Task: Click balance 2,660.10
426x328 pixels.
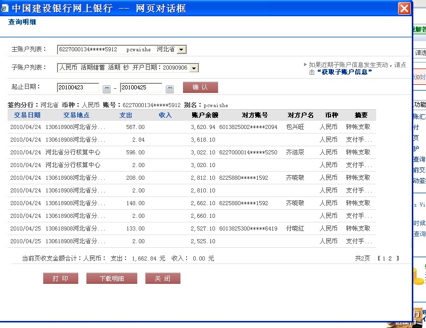Action: tap(203, 216)
